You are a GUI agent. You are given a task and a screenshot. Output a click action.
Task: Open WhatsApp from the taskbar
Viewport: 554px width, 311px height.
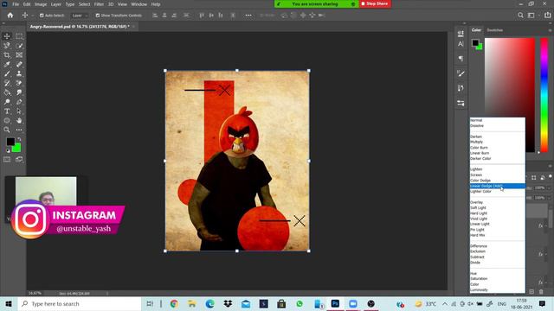[x=300, y=303]
